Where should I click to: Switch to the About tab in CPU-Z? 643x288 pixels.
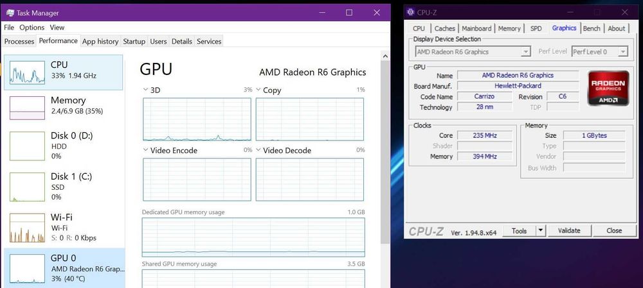tap(617, 28)
